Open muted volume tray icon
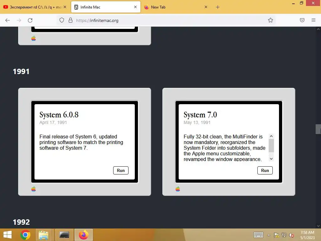This screenshot has height=241, width=321. point(291,235)
